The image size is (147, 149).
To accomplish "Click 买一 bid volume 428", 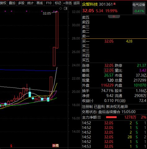I will click(x=129, y=41).
